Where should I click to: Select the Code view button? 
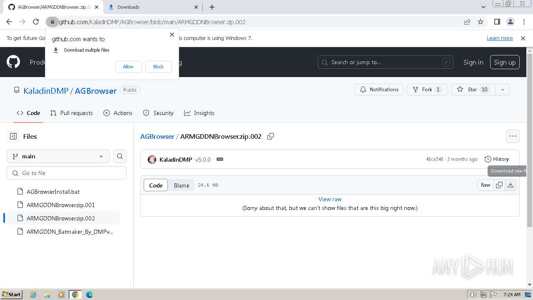[156, 185]
